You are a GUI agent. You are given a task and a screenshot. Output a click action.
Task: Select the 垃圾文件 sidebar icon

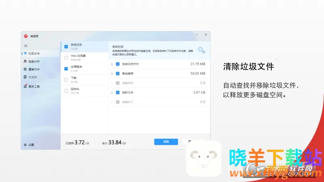tap(25, 53)
